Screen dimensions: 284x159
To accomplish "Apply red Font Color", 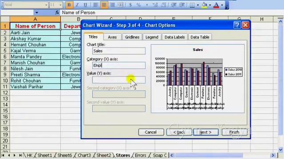I will [216, 5].
